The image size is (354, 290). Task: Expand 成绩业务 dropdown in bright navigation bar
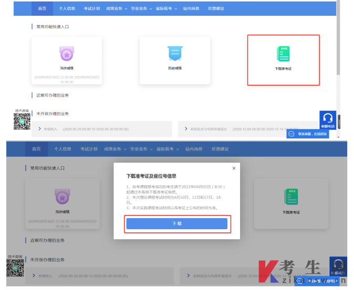[x=117, y=8]
